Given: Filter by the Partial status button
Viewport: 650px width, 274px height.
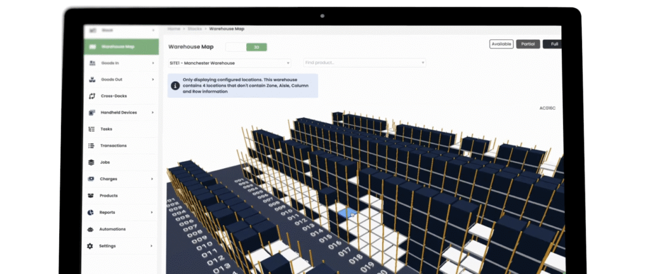Looking at the screenshot, I should 528,44.
